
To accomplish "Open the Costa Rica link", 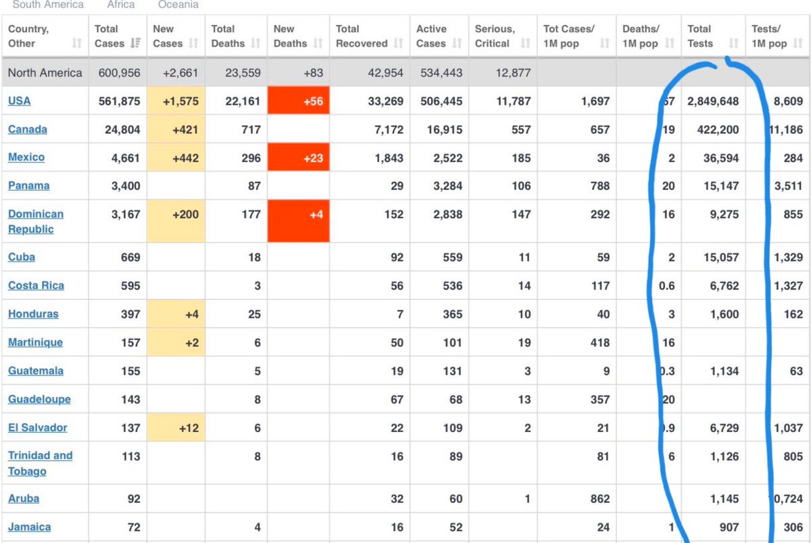I will click(x=36, y=285).
